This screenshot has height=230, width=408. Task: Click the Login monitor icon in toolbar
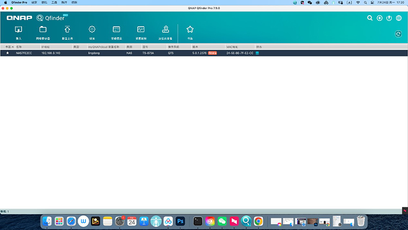click(x=18, y=29)
